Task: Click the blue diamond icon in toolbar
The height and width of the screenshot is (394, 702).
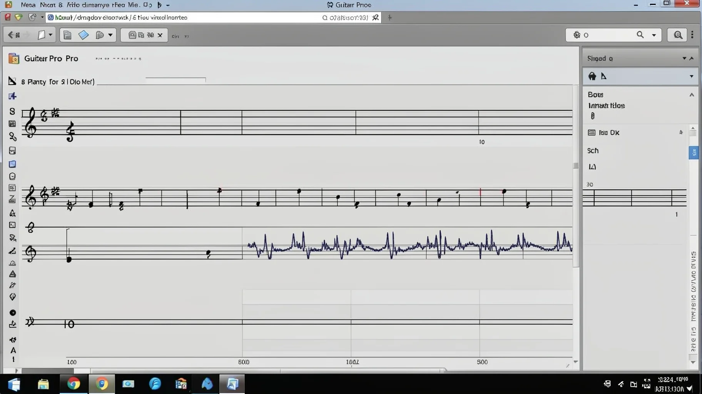Action: coord(84,35)
